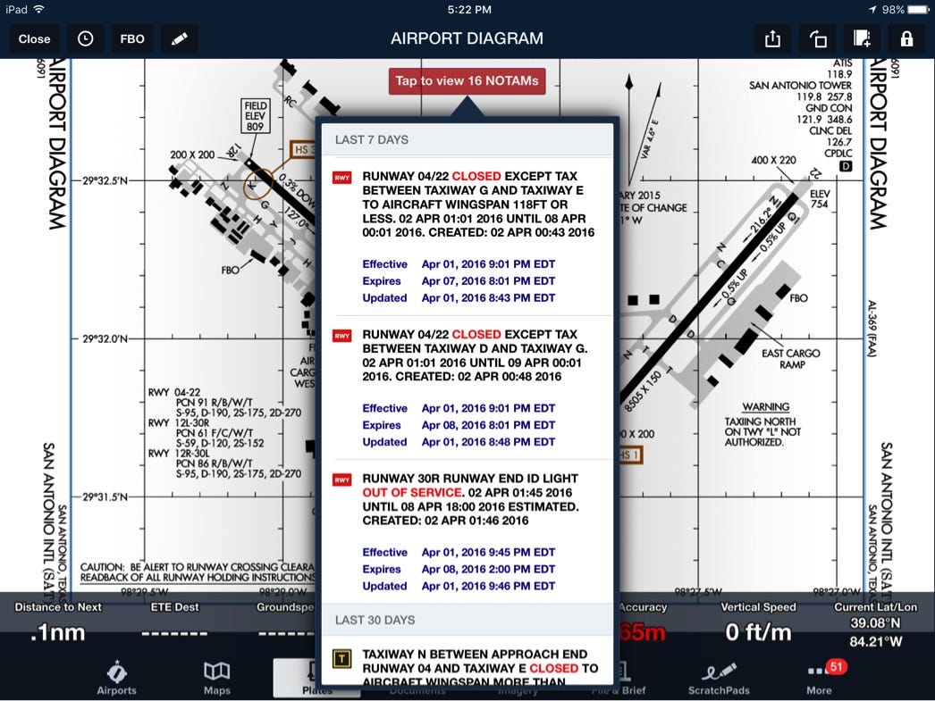Switch to the ScratchPads tab

click(719, 679)
